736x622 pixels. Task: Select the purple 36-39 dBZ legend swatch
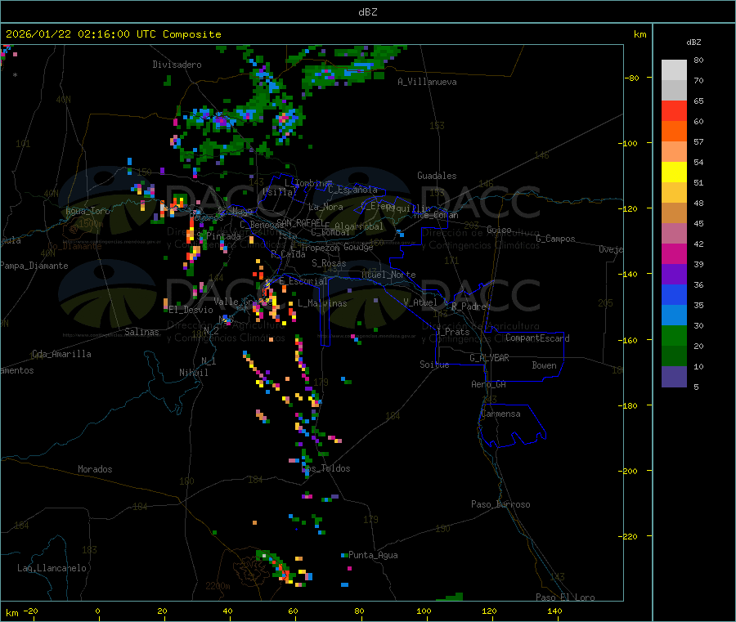tap(674, 275)
